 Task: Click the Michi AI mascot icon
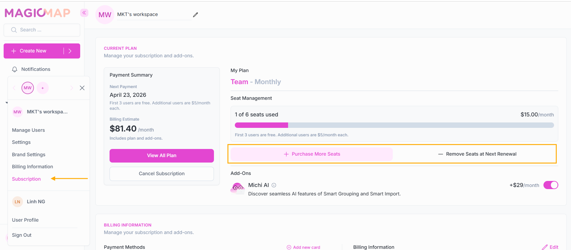238,188
